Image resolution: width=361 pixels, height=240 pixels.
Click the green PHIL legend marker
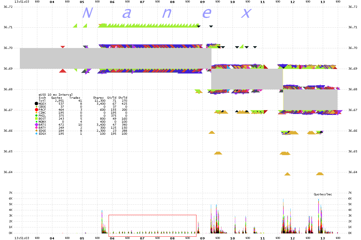(x=36, y=115)
